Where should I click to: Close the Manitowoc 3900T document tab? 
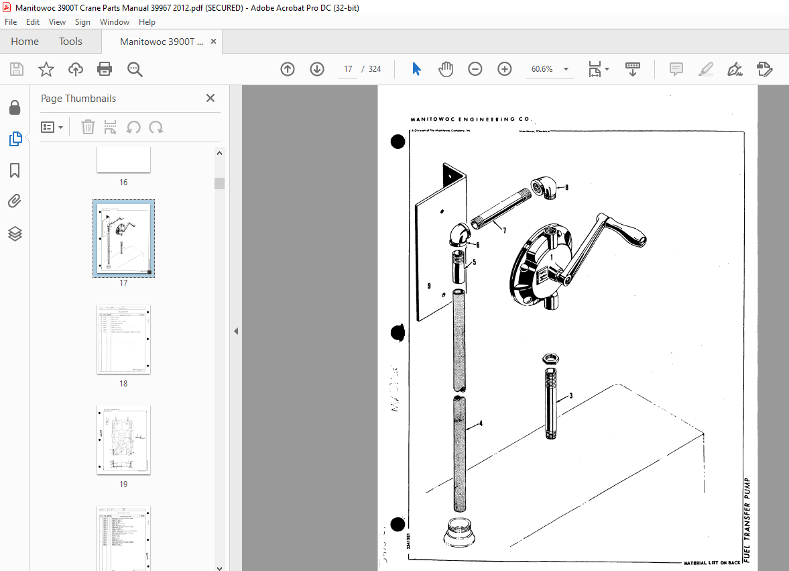pos(213,42)
